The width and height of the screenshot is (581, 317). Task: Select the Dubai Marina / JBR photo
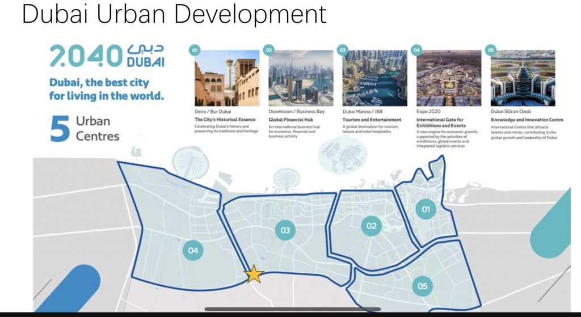(374, 78)
